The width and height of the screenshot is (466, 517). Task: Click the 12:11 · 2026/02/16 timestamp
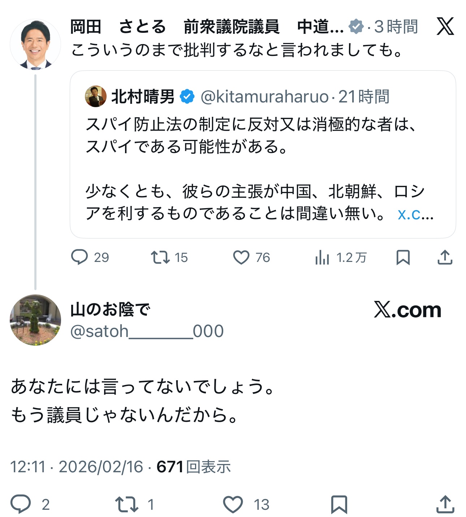[x=77, y=466]
